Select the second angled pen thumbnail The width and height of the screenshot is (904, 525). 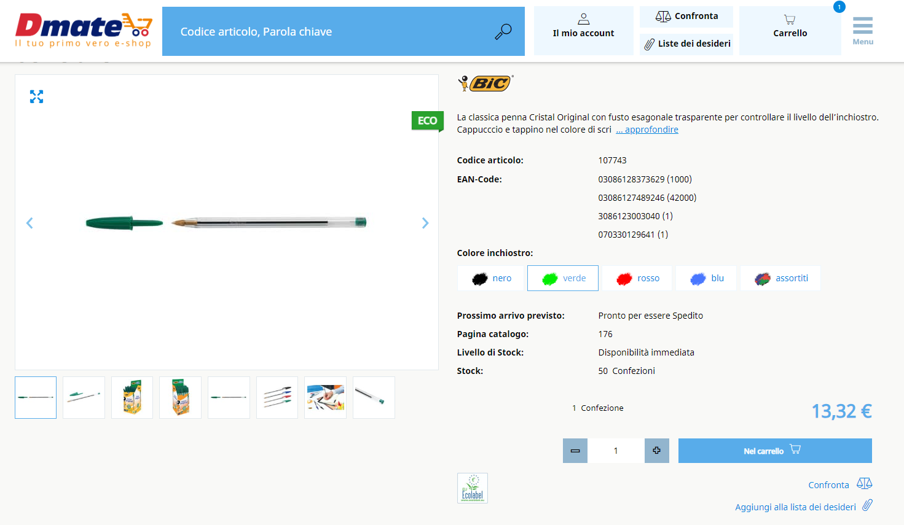pos(84,397)
